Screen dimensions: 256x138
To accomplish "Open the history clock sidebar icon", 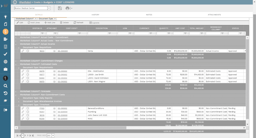I will point(5,93).
